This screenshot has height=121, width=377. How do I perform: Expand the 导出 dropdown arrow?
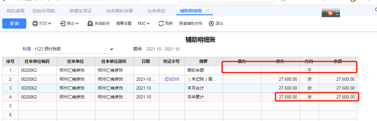click(x=77, y=24)
